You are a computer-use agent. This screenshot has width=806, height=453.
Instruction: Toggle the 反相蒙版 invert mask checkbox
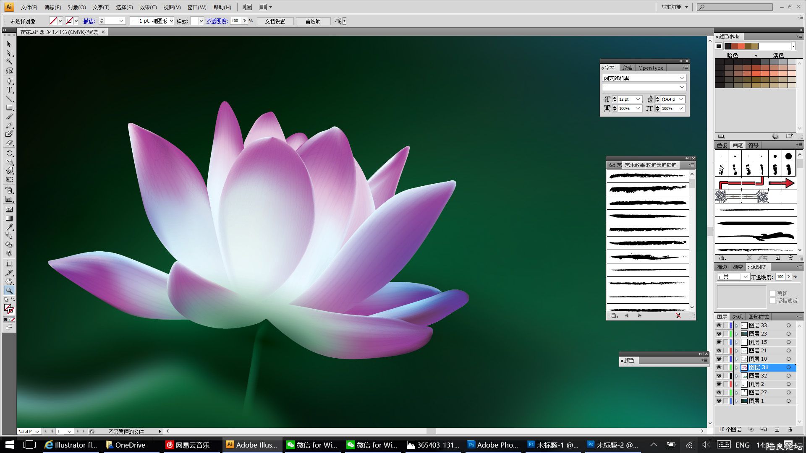pos(772,301)
